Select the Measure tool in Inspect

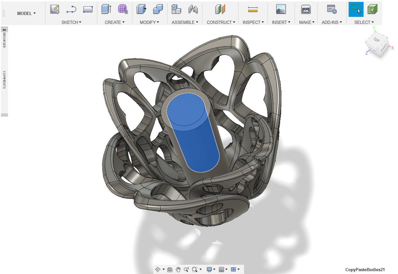tap(253, 10)
